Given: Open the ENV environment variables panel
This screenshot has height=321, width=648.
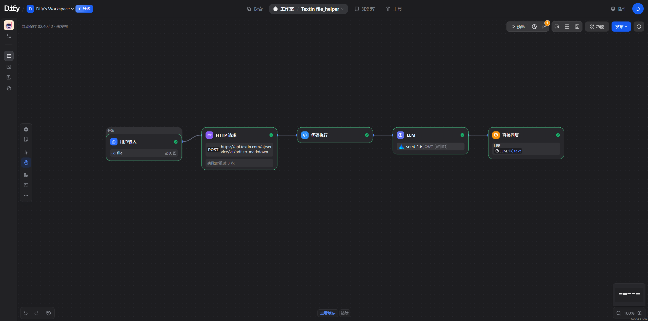Looking at the screenshot, I should click(x=567, y=27).
